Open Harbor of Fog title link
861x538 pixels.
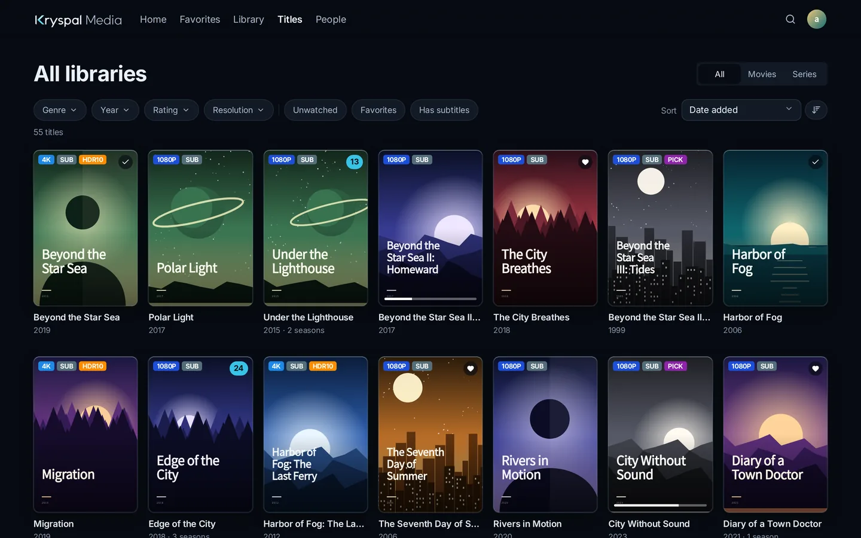coord(752,317)
